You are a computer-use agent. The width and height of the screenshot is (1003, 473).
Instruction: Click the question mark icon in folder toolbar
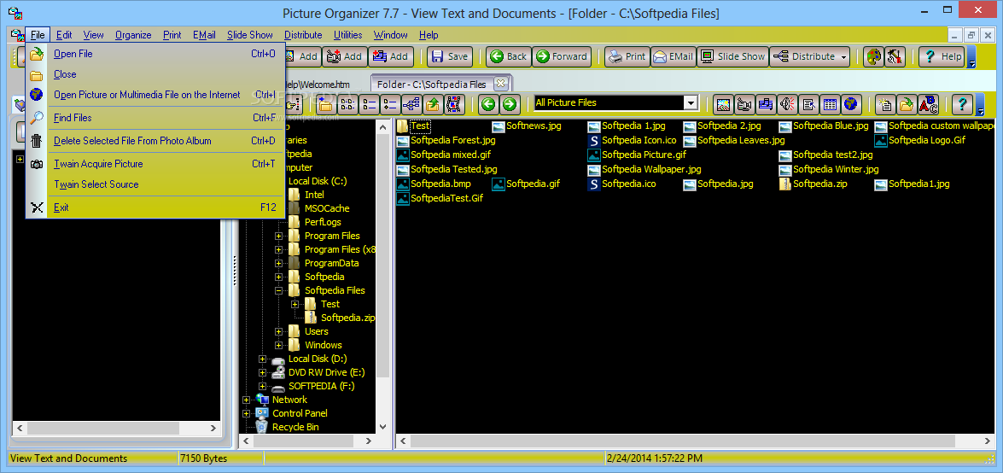962,103
